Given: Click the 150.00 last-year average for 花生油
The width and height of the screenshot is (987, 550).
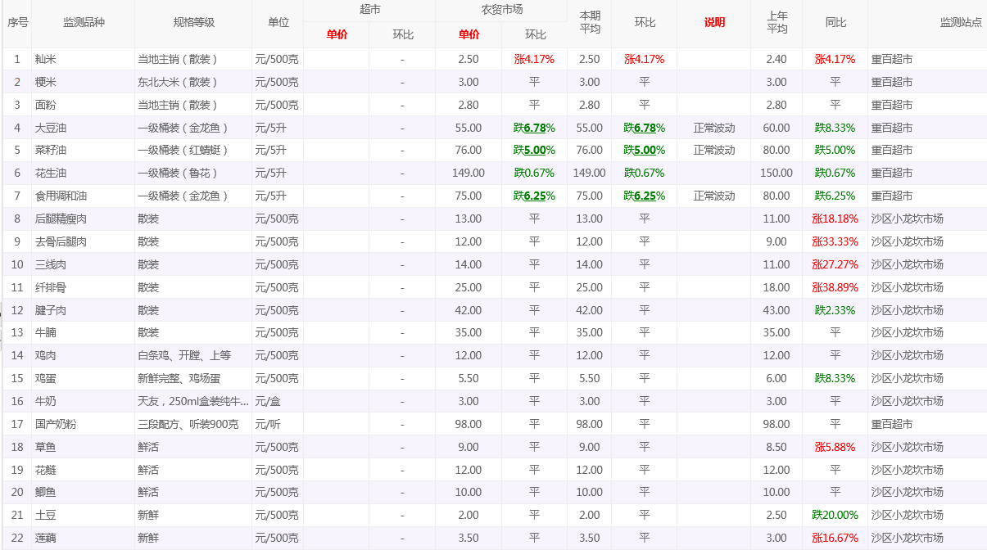Looking at the screenshot, I should click(x=776, y=174).
